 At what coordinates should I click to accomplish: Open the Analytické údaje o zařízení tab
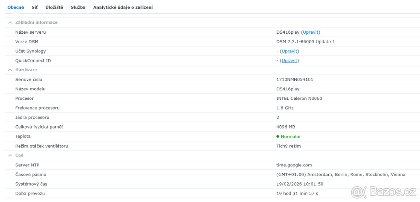tap(123, 7)
